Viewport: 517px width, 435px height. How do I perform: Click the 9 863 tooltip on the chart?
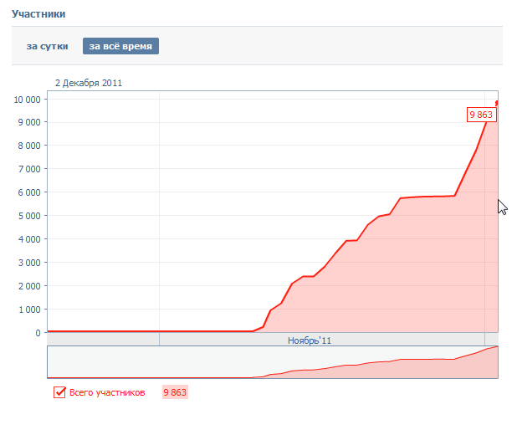pyautogui.click(x=481, y=115)
